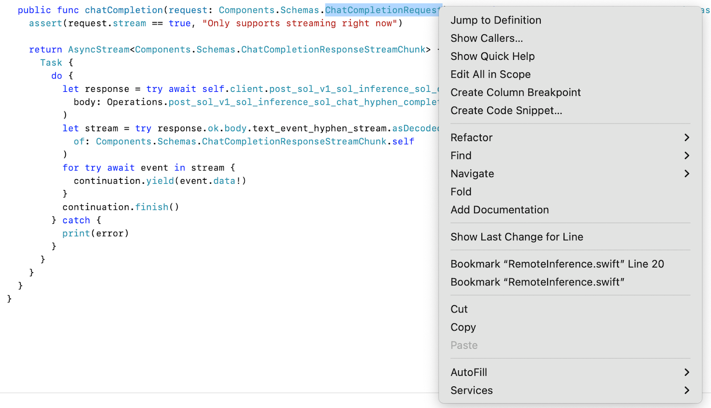This screenshot has height=408, width=711.
Task: Select Create Column Breakpoint option
Action: (515, 92)
